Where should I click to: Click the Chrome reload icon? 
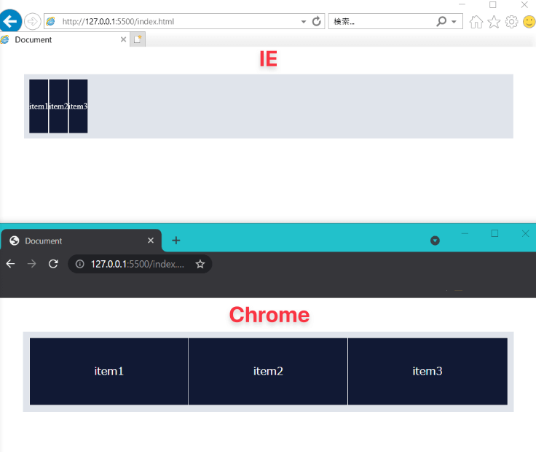(53, 264)
